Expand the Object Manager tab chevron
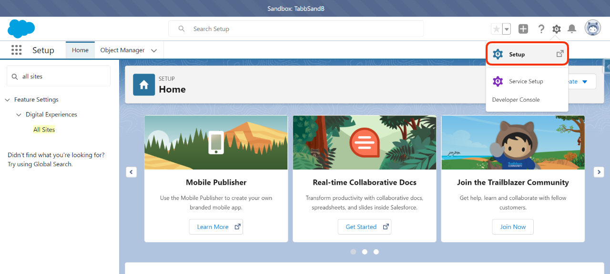Screen dimensions: 610x274 [154, 50]
